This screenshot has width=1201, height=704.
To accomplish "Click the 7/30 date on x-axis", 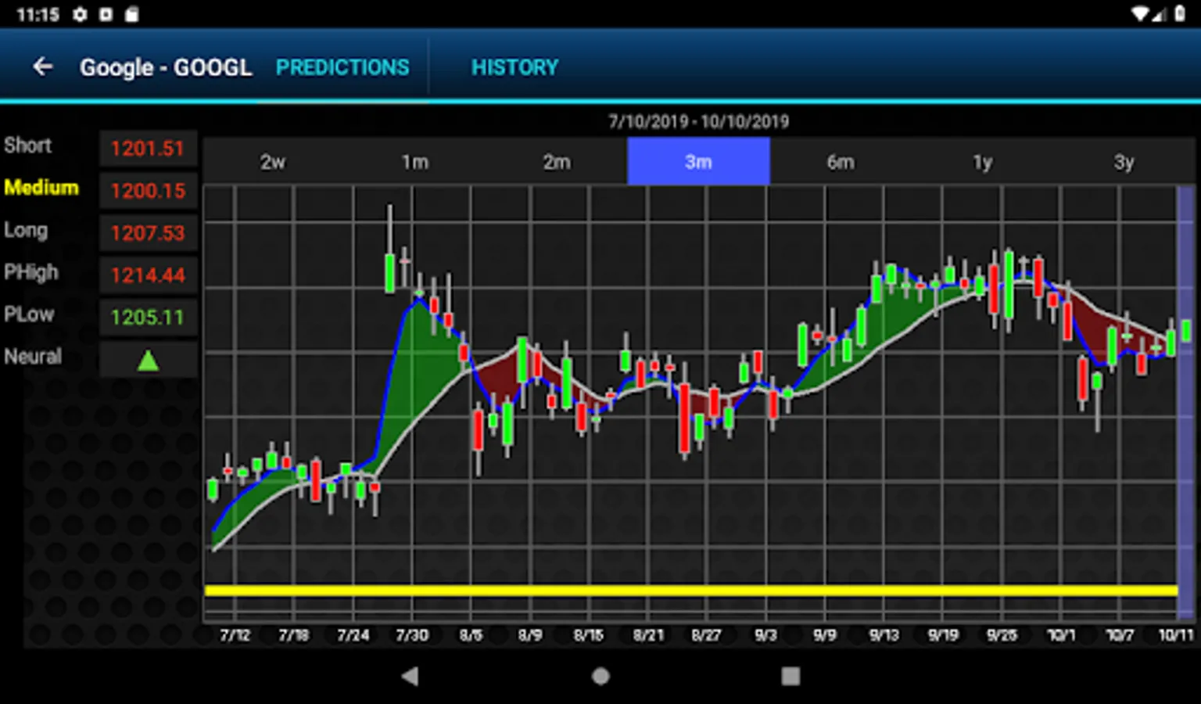I will click(412, 635).
